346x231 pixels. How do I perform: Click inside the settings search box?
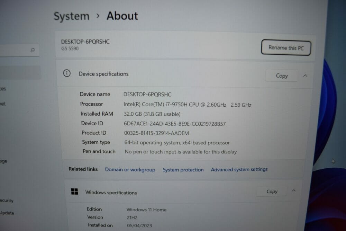[19, 50]
